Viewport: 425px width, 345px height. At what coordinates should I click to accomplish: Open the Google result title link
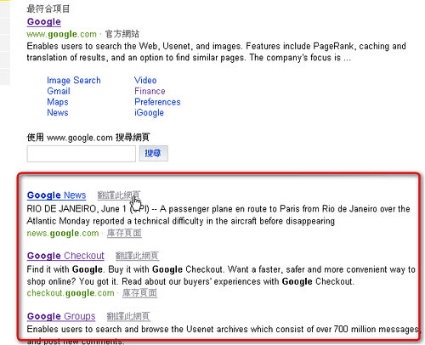pyautogui.click(x=44, y=22)
